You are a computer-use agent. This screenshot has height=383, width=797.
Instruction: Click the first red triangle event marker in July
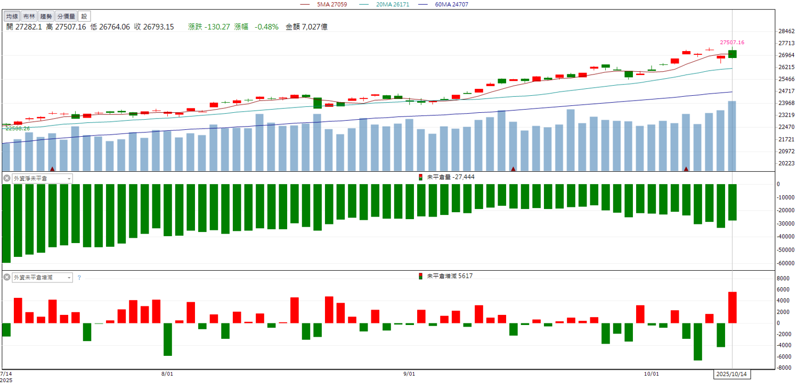click(52, 169)
